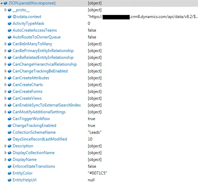198x182 pixels.
Task: Click cube icon beside CanBePrimaryEntityInRelationship
Action: 10,51
